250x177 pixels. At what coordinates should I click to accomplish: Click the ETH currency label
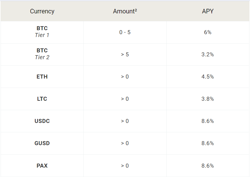[42, 77]
